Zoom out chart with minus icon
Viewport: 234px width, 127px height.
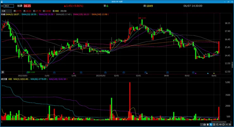tap(227, 124)
